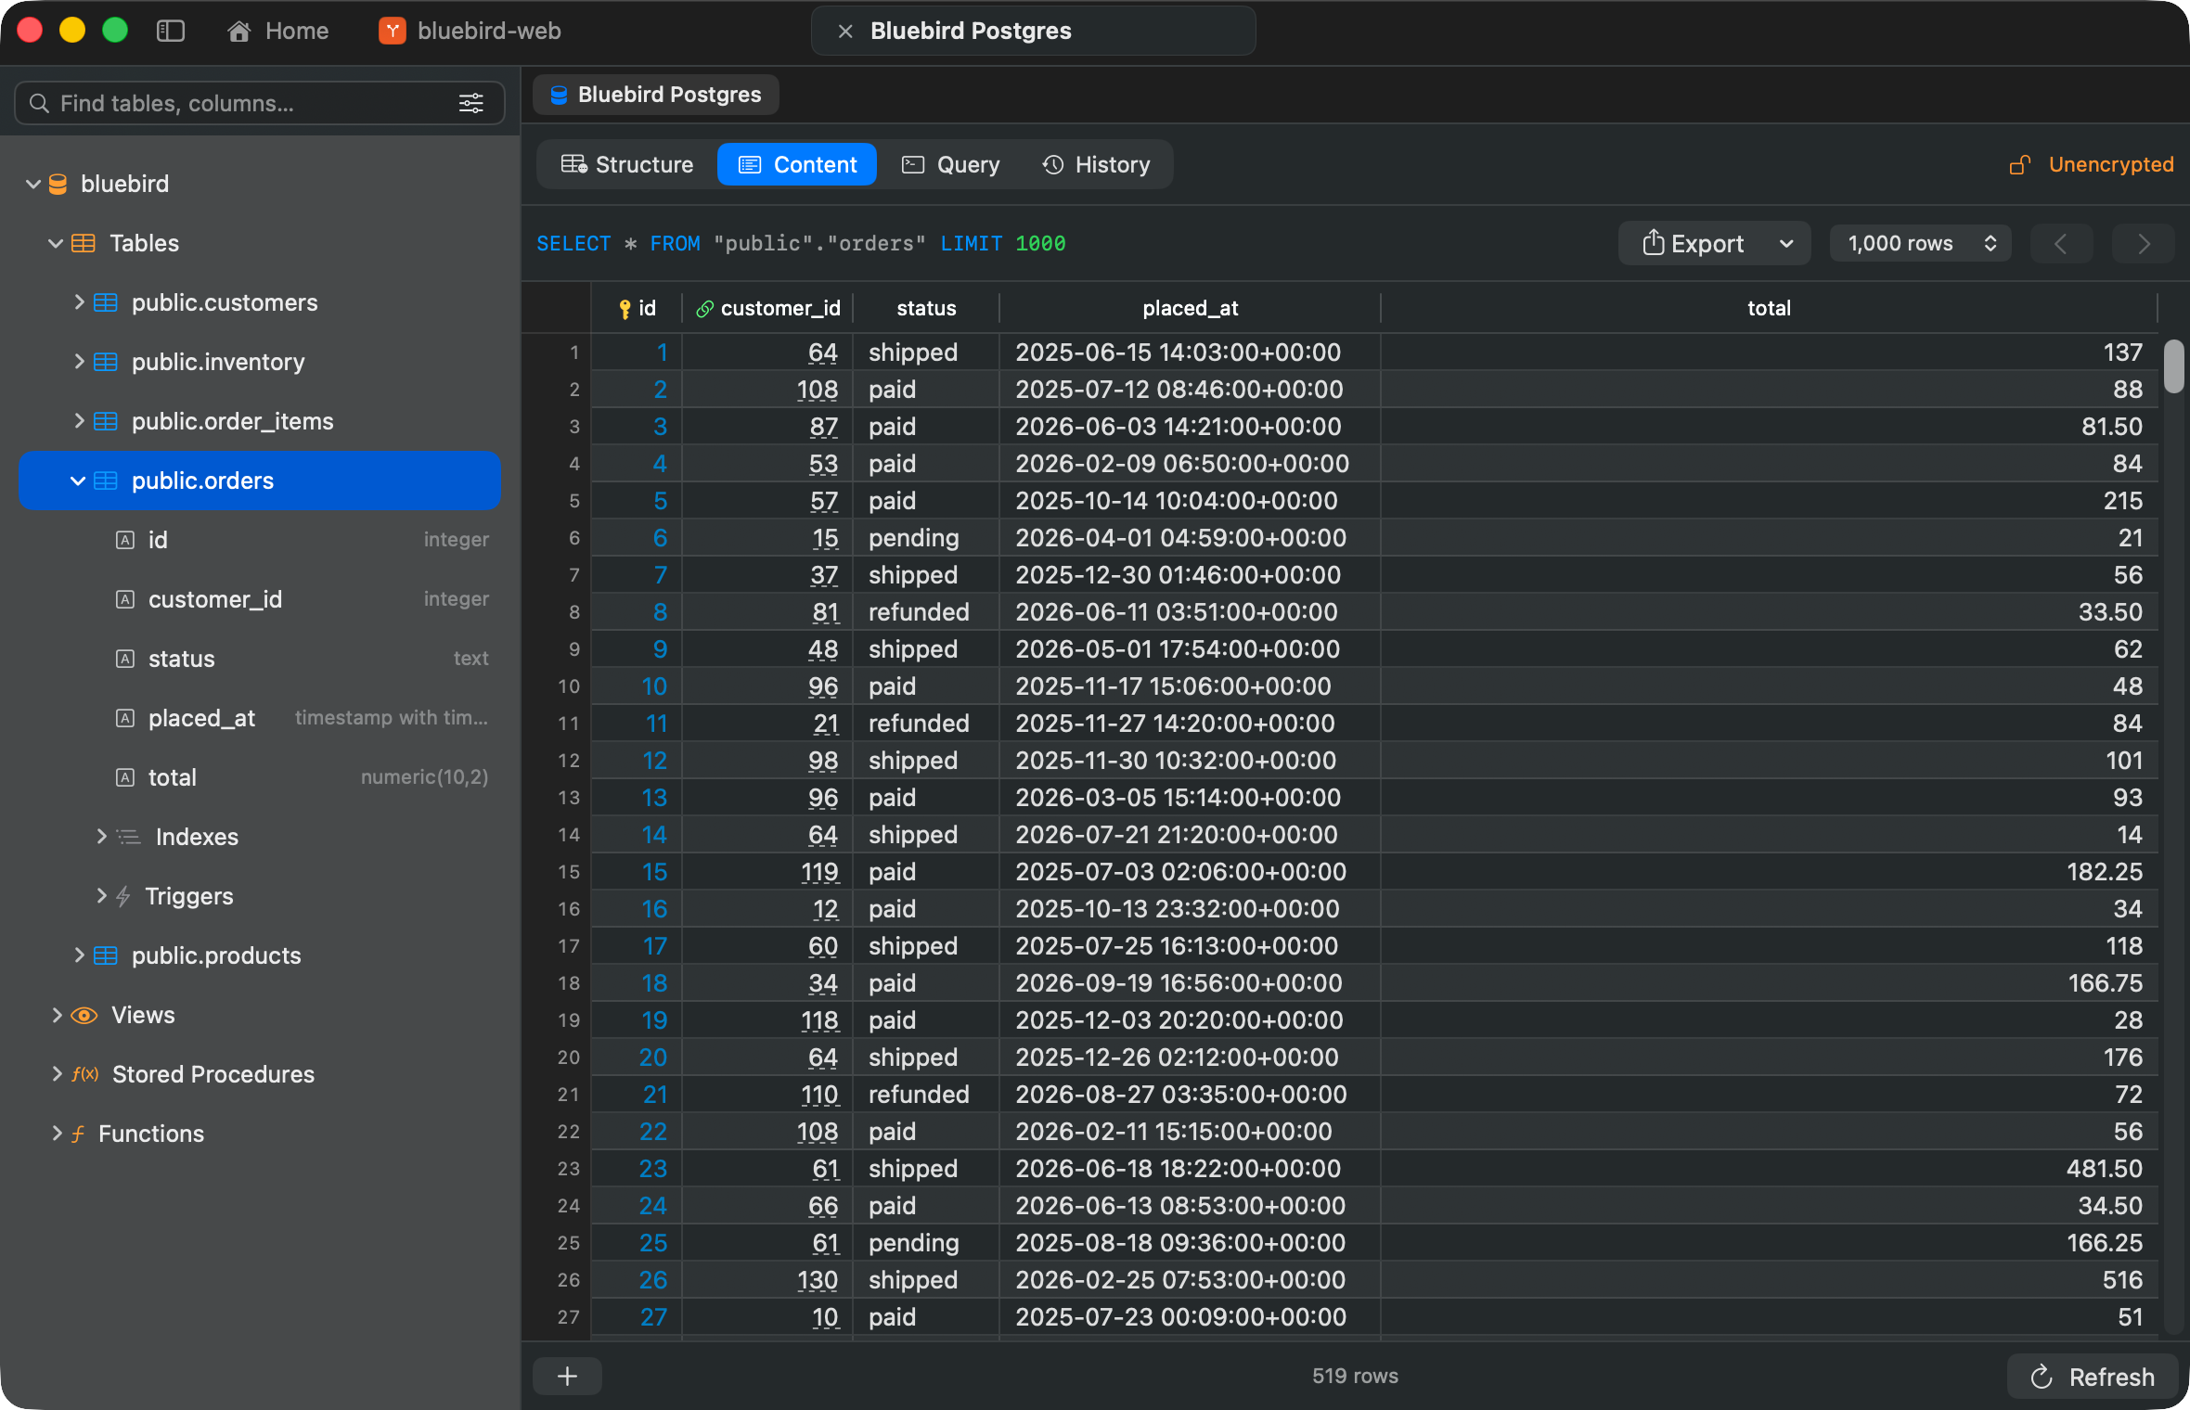Switch to the History tab
Image resolution: width=2190 pixels, height=1410 pixels.
(x=1097, y=164)
